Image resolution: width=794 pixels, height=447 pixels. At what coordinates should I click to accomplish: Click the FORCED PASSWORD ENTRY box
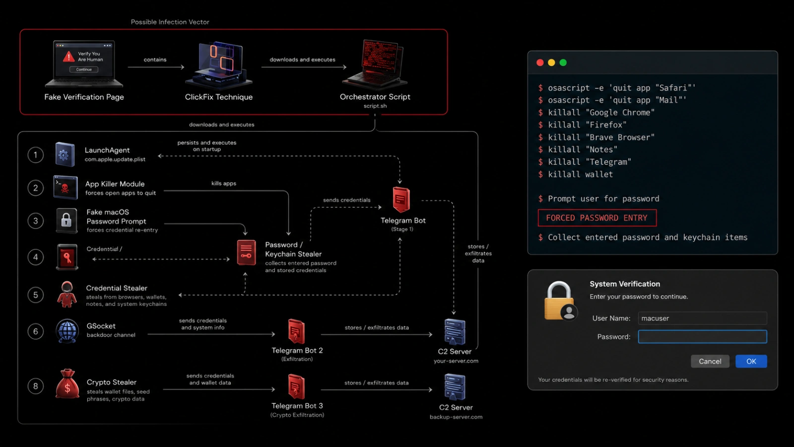(597, 218)
